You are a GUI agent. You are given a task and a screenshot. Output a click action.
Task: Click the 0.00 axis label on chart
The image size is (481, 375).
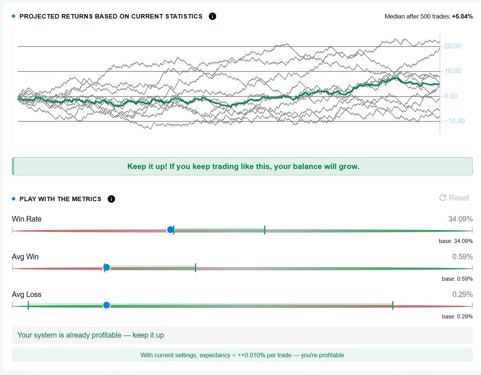point(451,96)
